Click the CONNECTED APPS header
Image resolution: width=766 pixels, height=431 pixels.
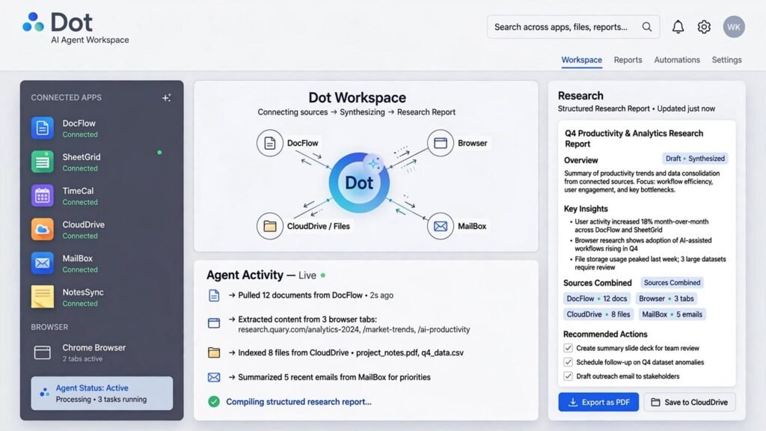pyautogui.click(x=67, y=98)
